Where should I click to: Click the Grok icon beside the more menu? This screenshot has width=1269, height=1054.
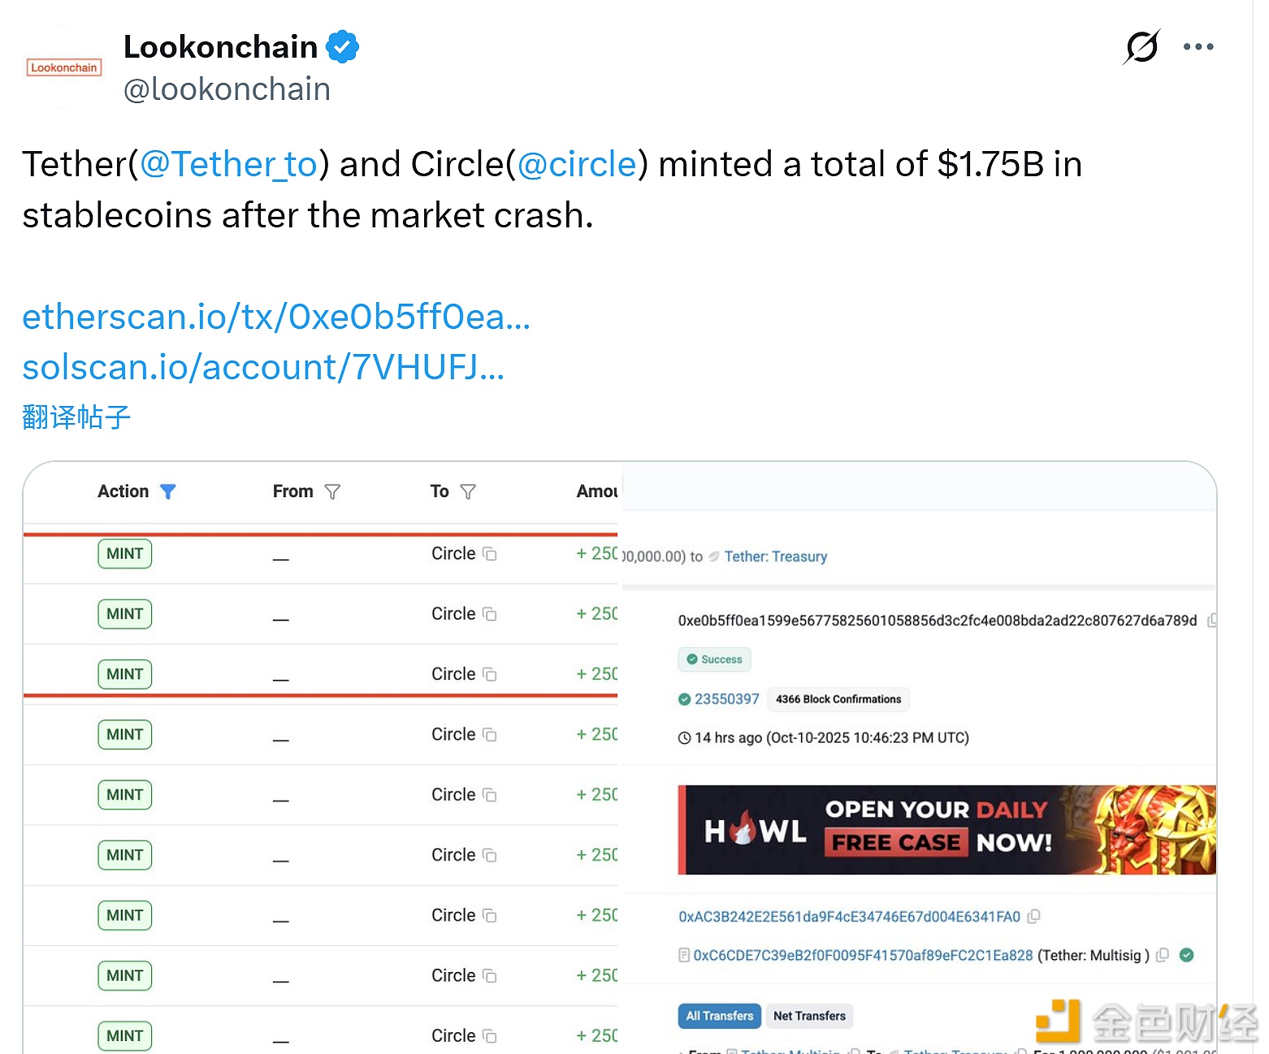pos(1141,47)
